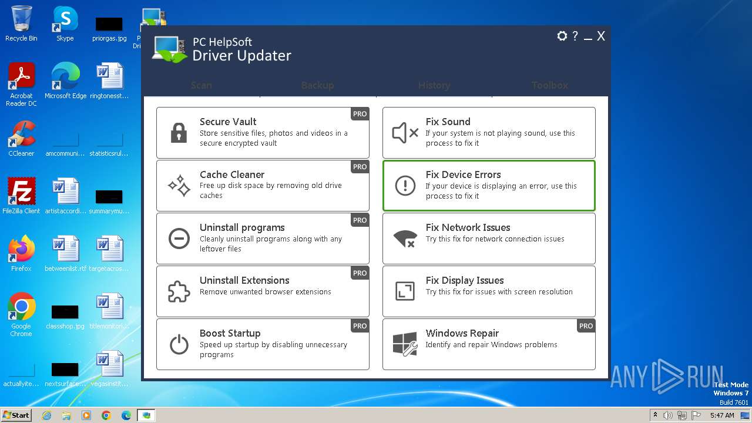Choose the Uninstall Extensions title
Image resolution: width=752 pixels, height=423 pixels.
coord(244,280)
